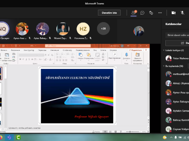Click the zoom slider in status bar
Viewport: 189px width, 141px height.
(x=133, y=132)
